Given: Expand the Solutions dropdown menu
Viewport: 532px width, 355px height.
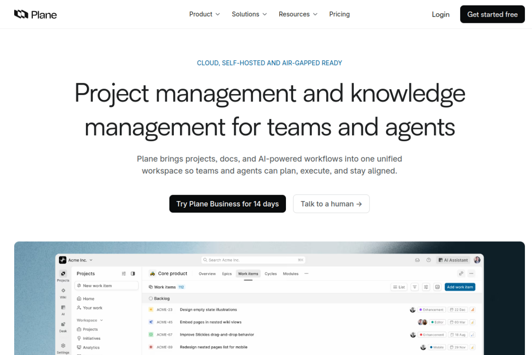Looking at the screenshot, I should tap(249, 14).
